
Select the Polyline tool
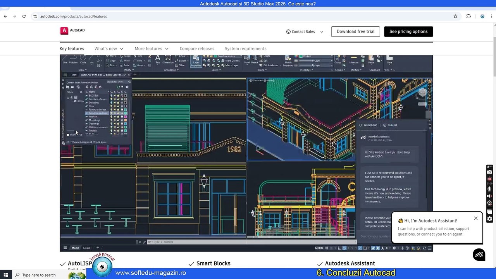pyautogui.click(x=73, y=59)
